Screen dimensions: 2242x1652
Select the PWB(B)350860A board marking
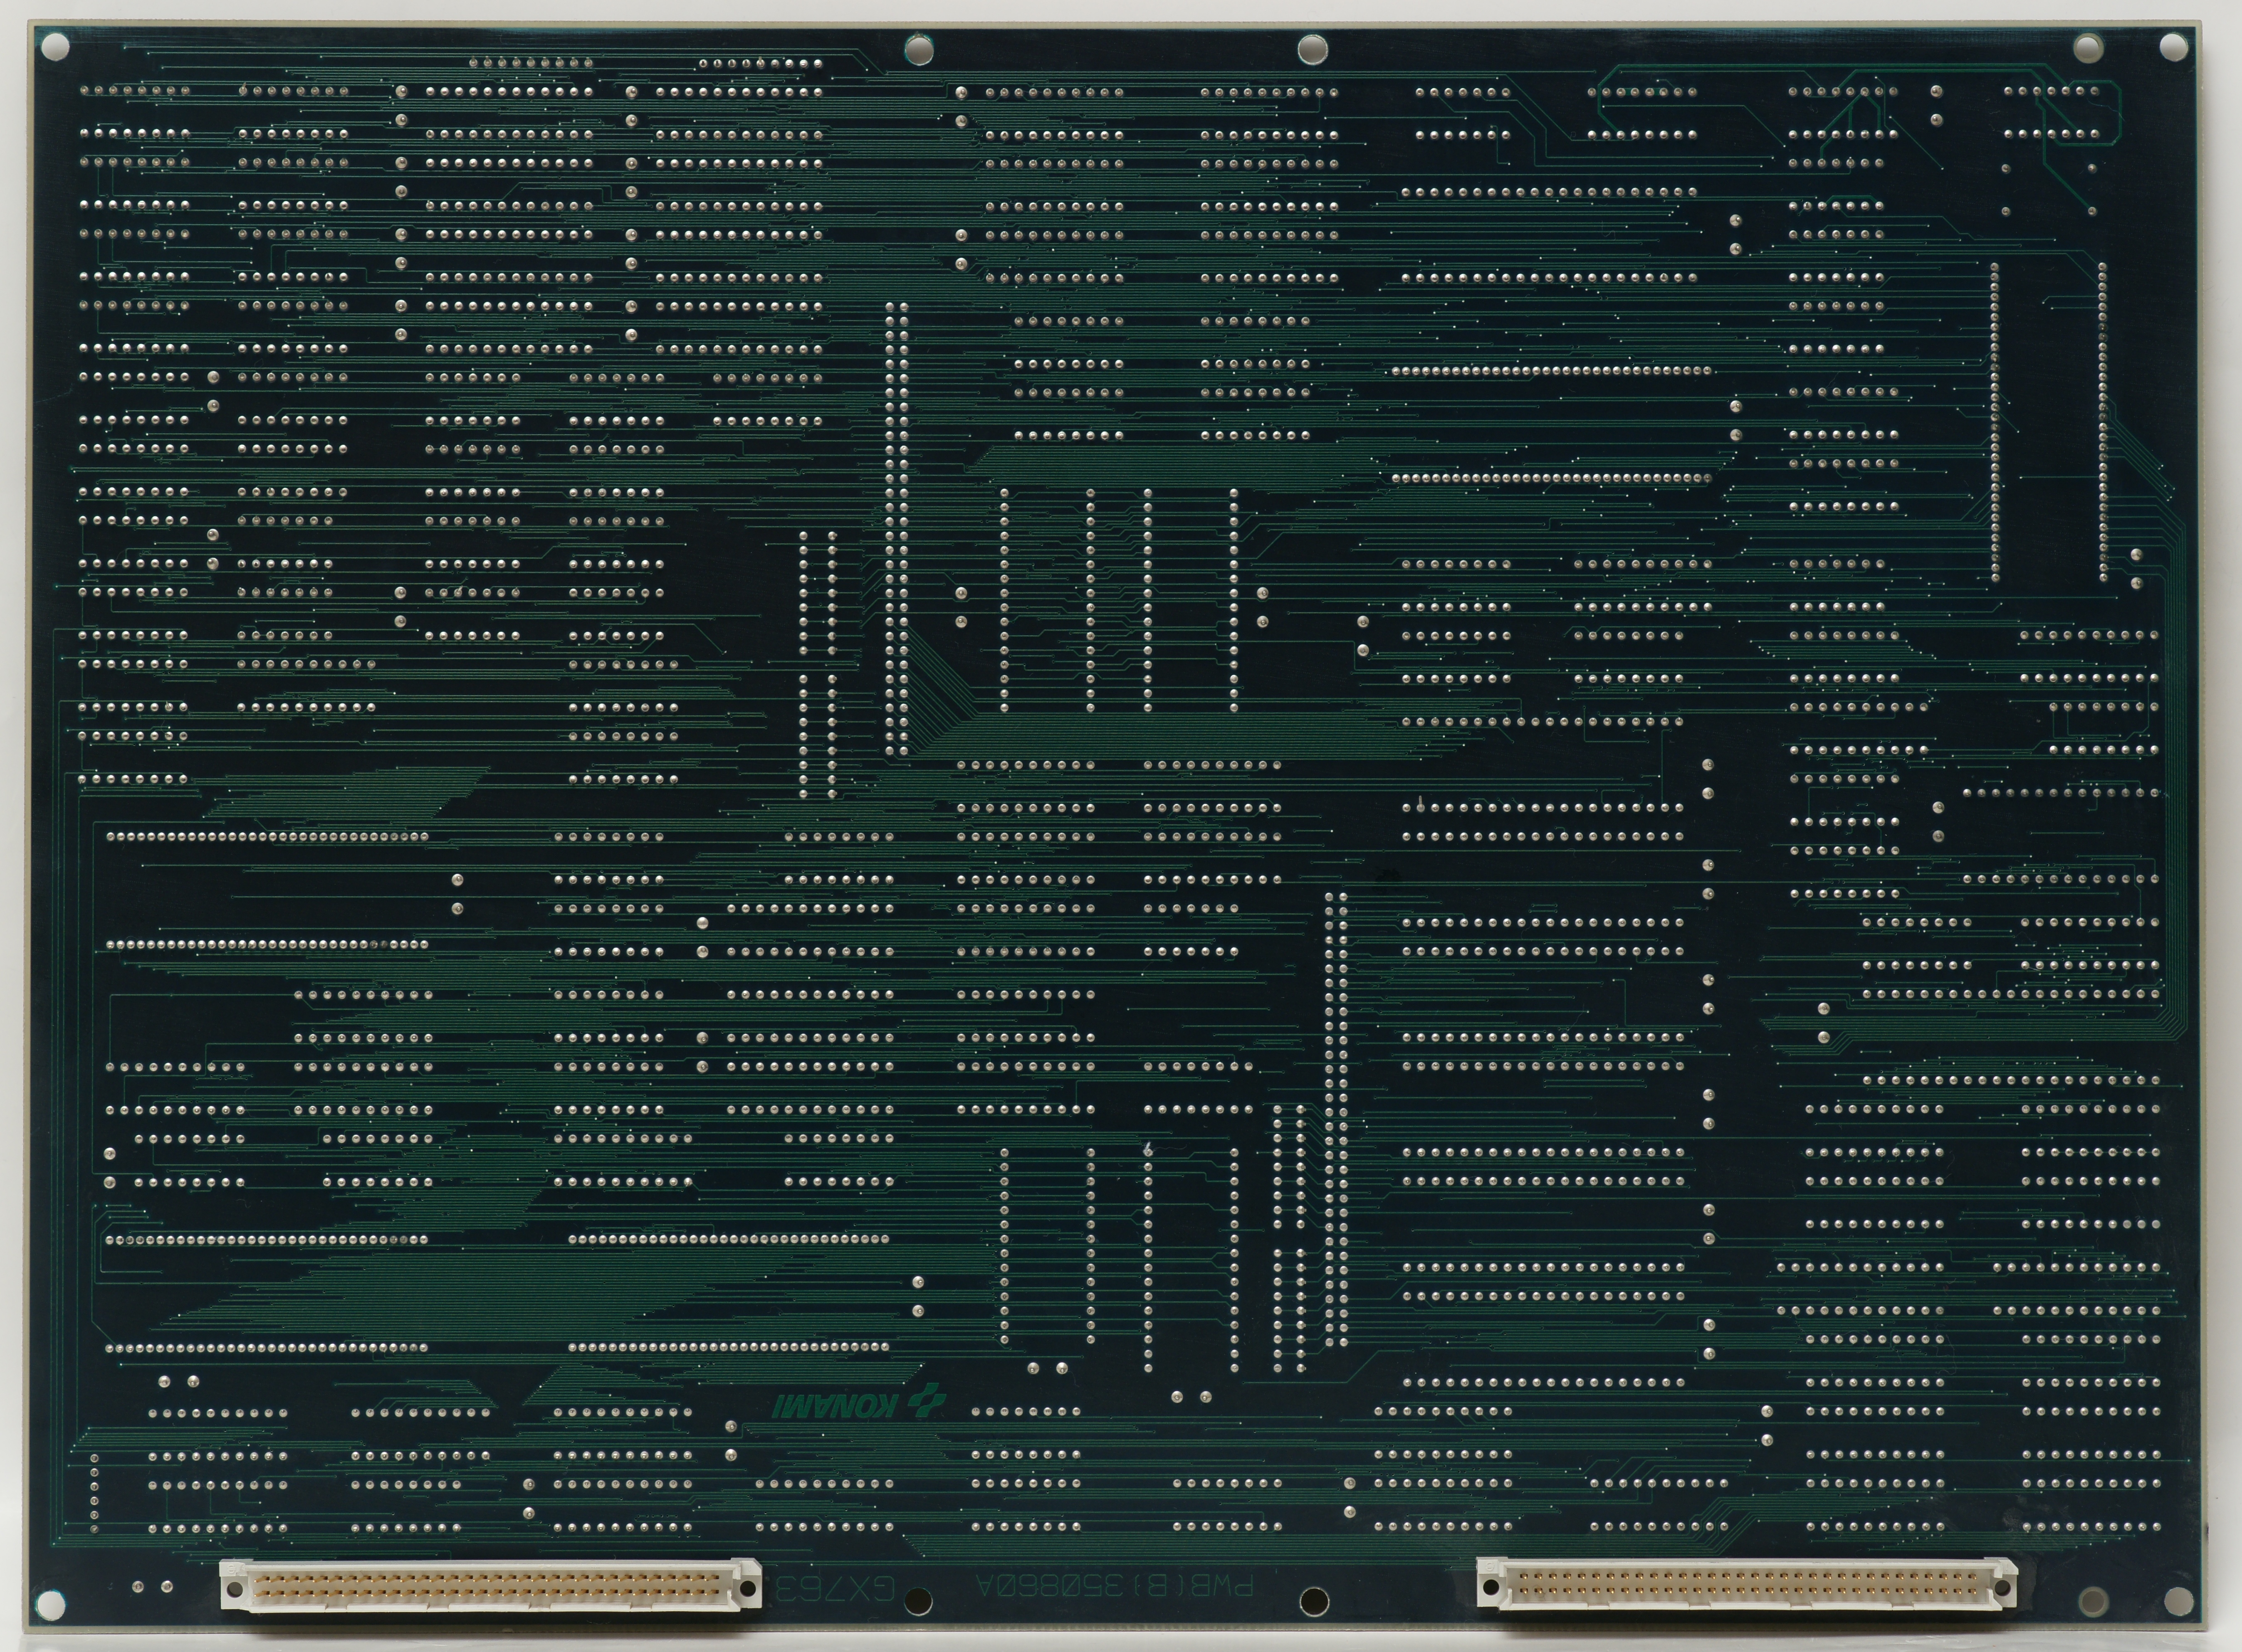[x=1115, y=1586]
